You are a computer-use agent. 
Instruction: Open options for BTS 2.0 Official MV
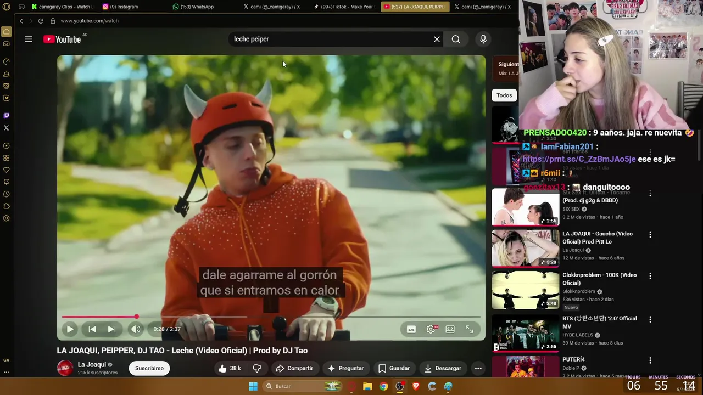coord(650,319)
